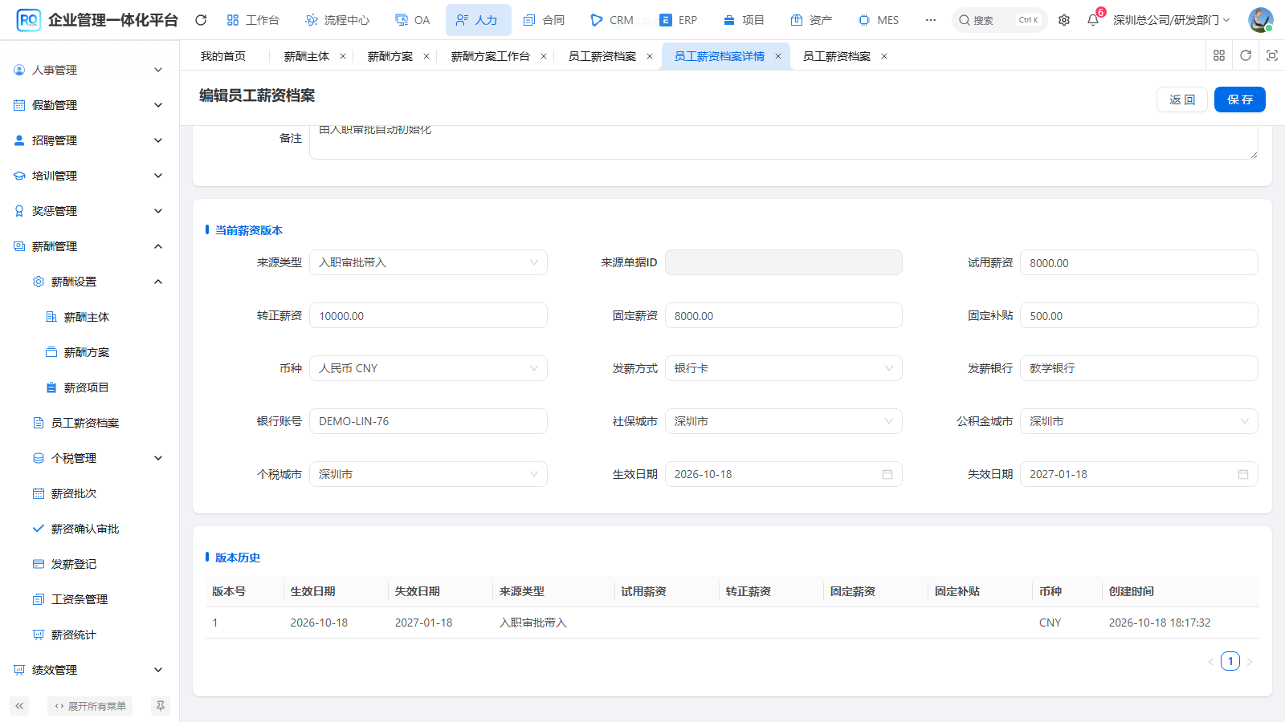
Task: Click the 保存 button
Action: [1240, 99]
